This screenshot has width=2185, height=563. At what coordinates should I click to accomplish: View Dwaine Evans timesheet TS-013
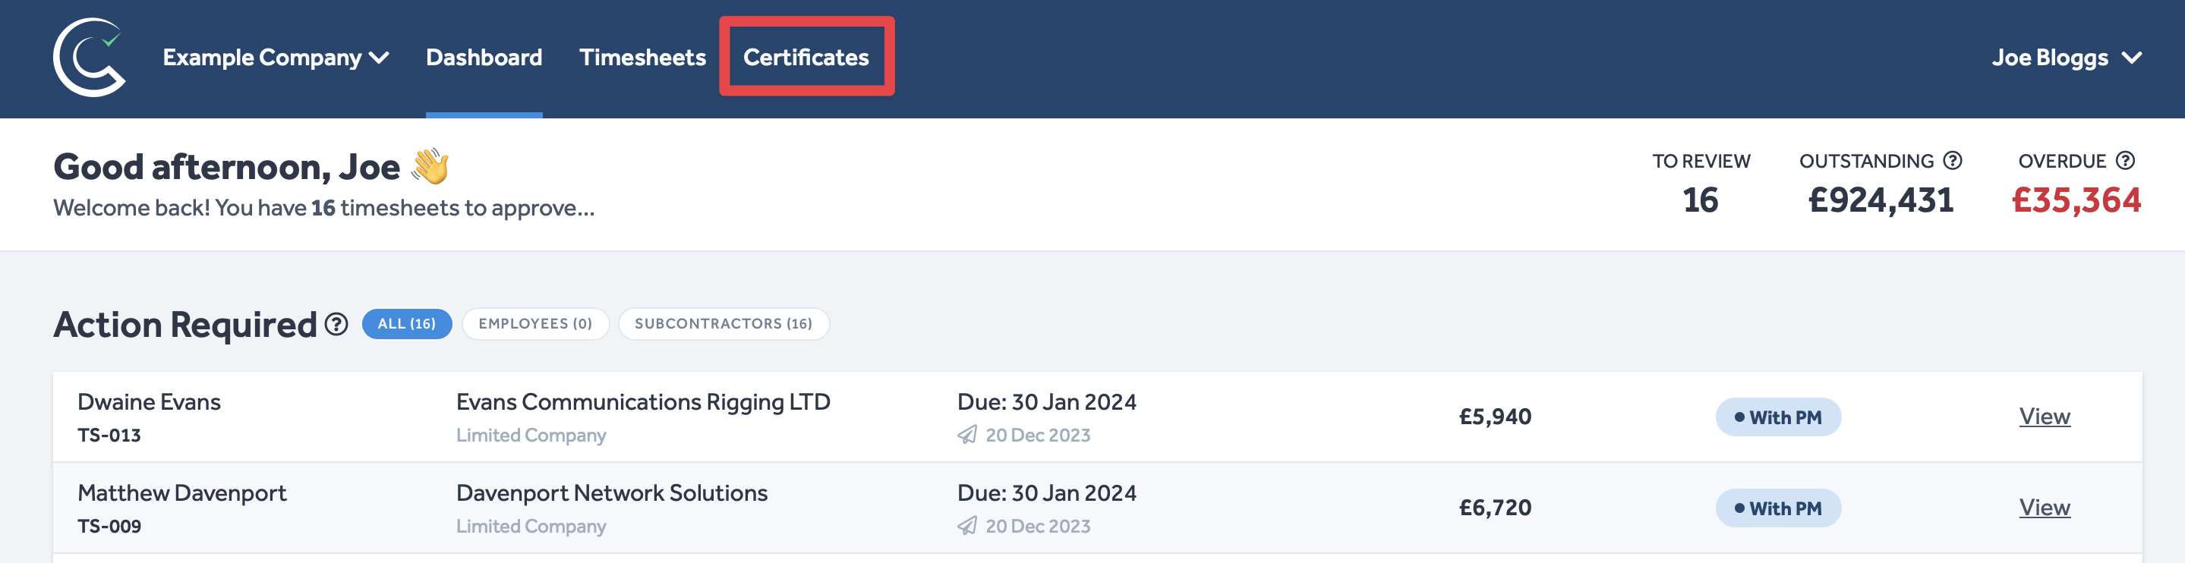[x=2045, y=417]
